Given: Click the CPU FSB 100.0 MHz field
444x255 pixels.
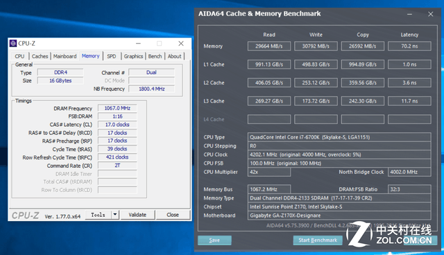Looking at the screenshot, I should [339, 163].
